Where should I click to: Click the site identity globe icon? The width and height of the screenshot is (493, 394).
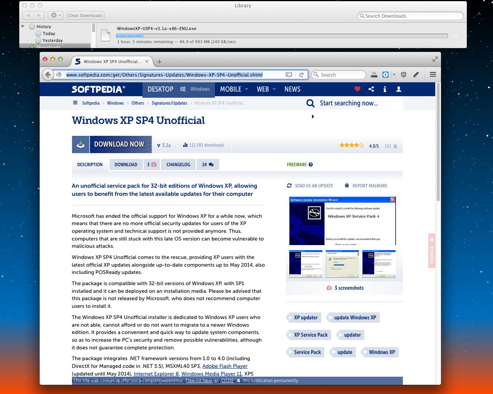(x=59, y=75)
